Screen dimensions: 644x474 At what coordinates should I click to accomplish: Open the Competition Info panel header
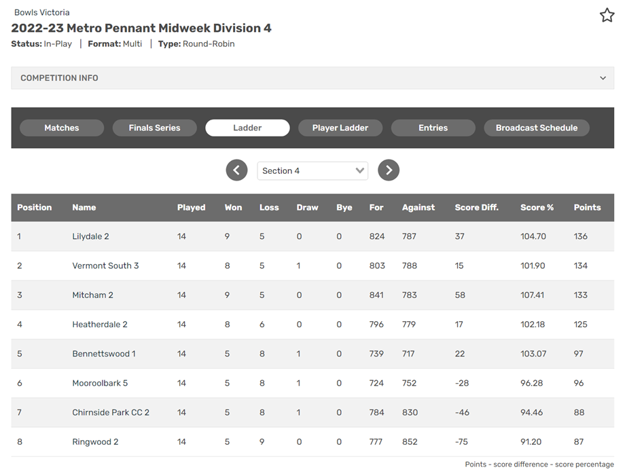pos(312,78)
